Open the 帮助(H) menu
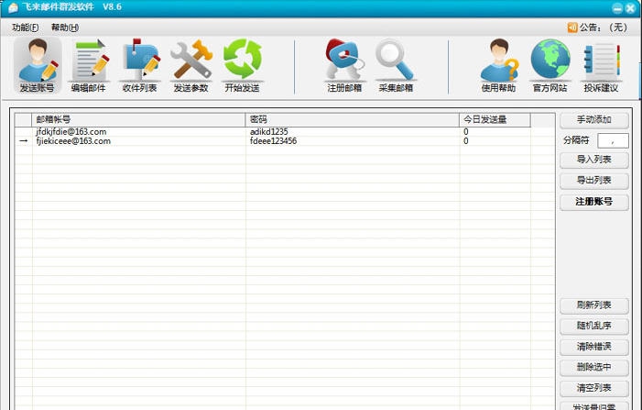 click(65, 28)
